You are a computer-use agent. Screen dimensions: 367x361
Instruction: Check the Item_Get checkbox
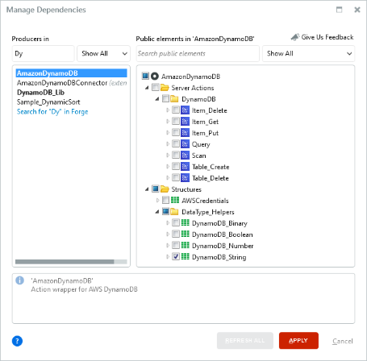click(176, 121)
